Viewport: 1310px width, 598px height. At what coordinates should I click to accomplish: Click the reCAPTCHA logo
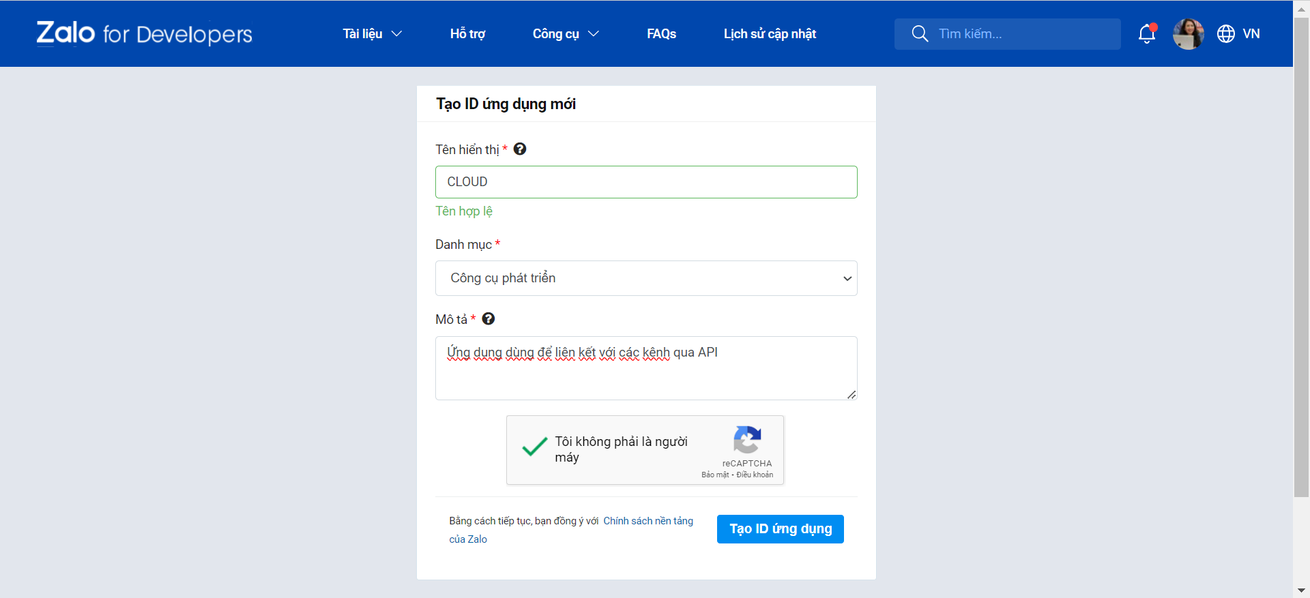point(747,440)
